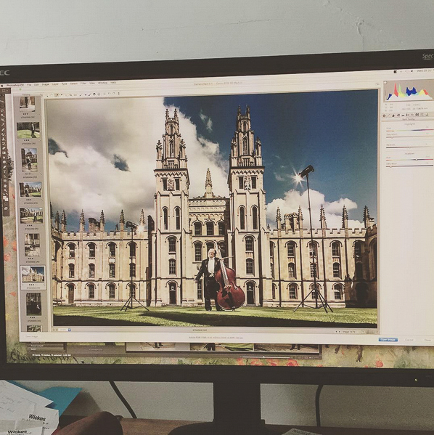Viewport: 434px width, 435px height.
Task: Select the Split Toning panel icon
Action: 403,115
